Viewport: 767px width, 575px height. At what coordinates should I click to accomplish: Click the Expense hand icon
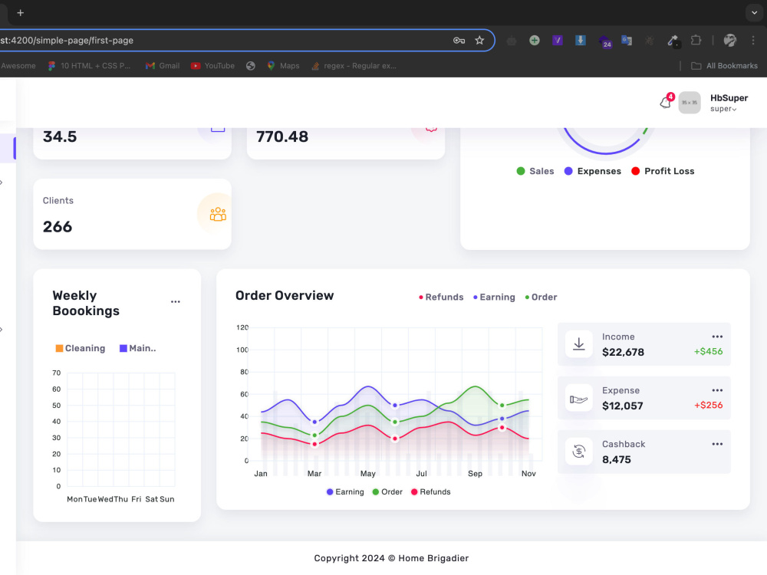pos(578,399)
